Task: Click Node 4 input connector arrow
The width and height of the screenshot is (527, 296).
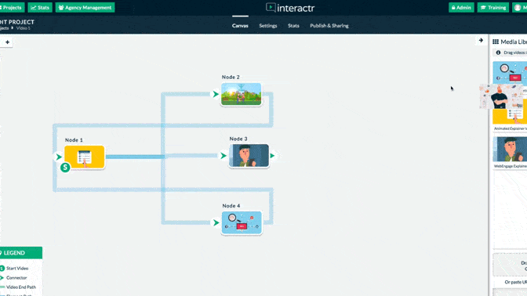Action: pyautogui.click(x=216, y=222)
